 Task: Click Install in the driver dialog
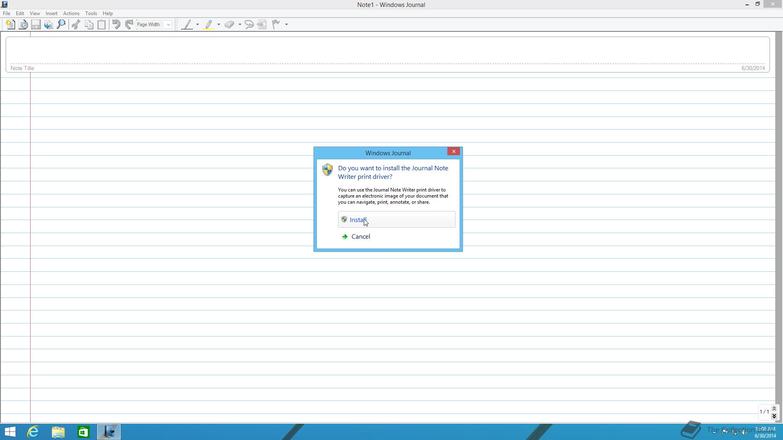396,220
